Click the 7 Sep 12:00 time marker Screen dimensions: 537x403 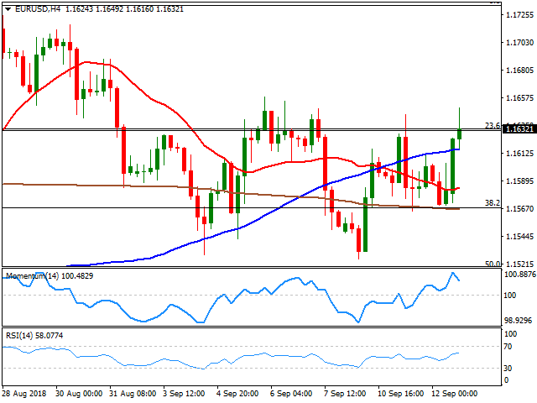(342, 394)
